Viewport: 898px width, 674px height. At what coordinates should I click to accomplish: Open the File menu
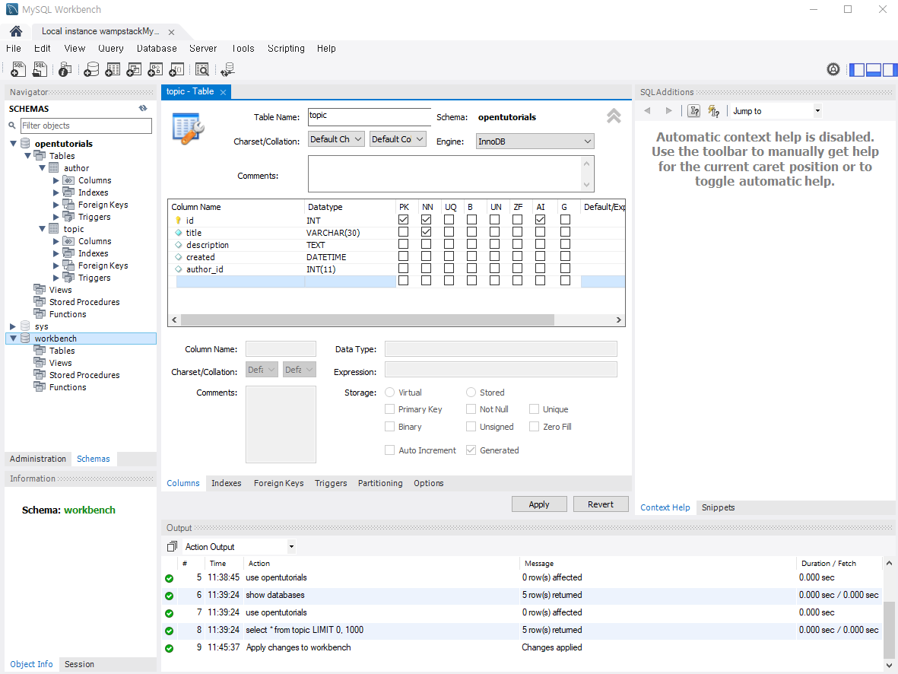pyautogui.click(x=13, y=49)
